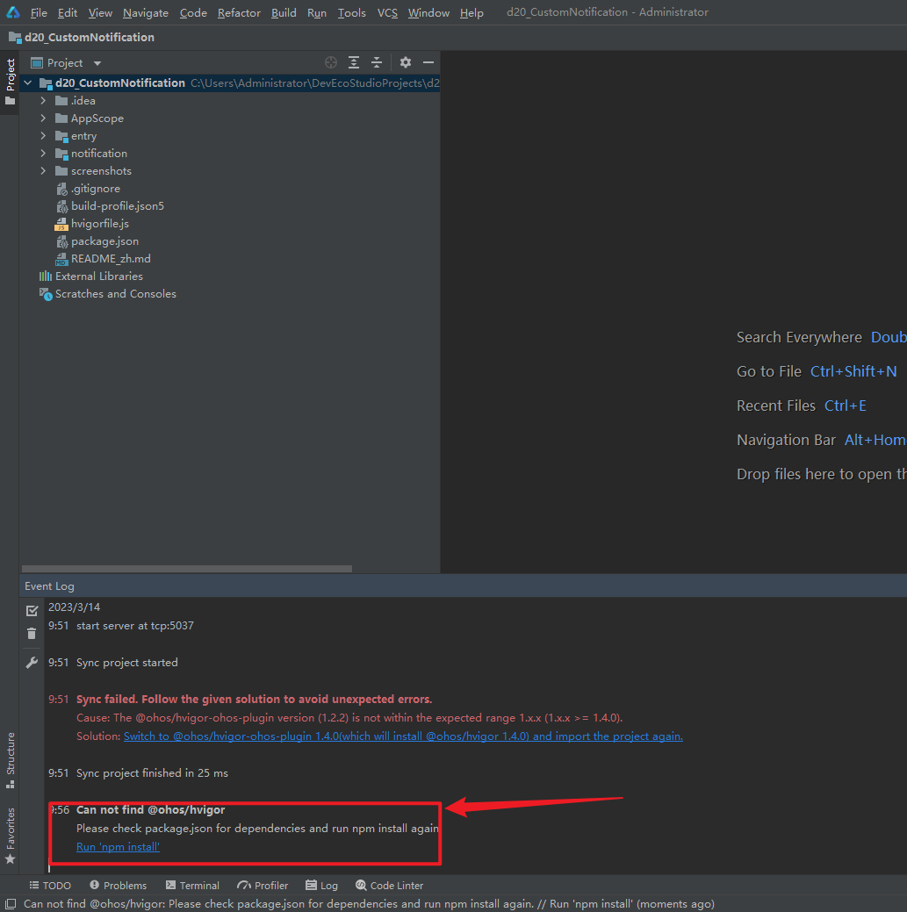
Task: Open Event Log settings wrench icon
Action: point(32,663)
